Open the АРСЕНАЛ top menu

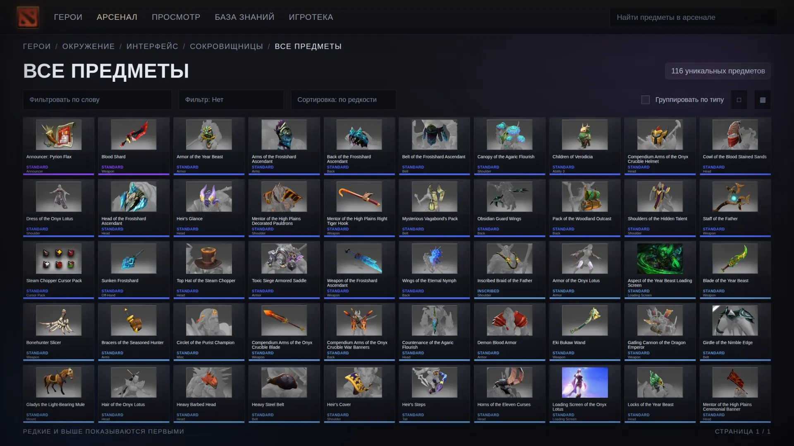(x=117, y=17)
